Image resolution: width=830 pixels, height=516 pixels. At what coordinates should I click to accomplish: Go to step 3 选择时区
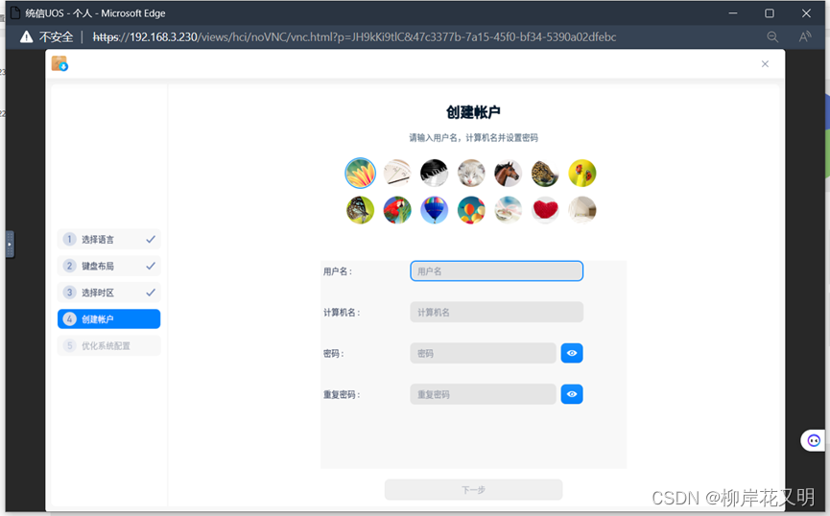[109, 293]
